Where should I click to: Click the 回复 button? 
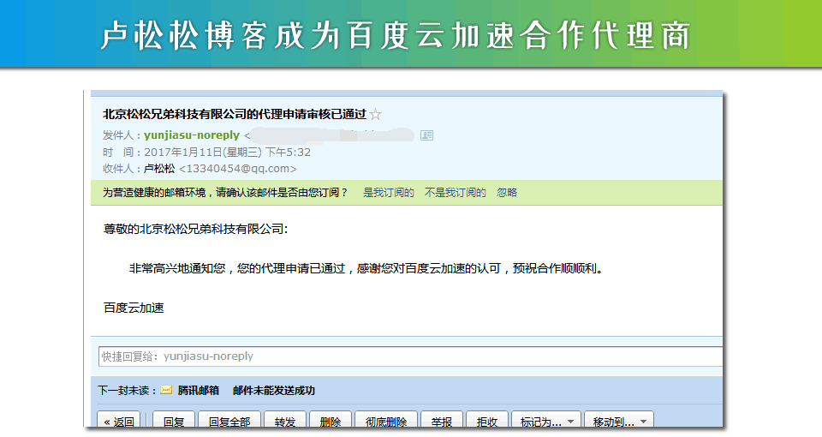(174, 420)
